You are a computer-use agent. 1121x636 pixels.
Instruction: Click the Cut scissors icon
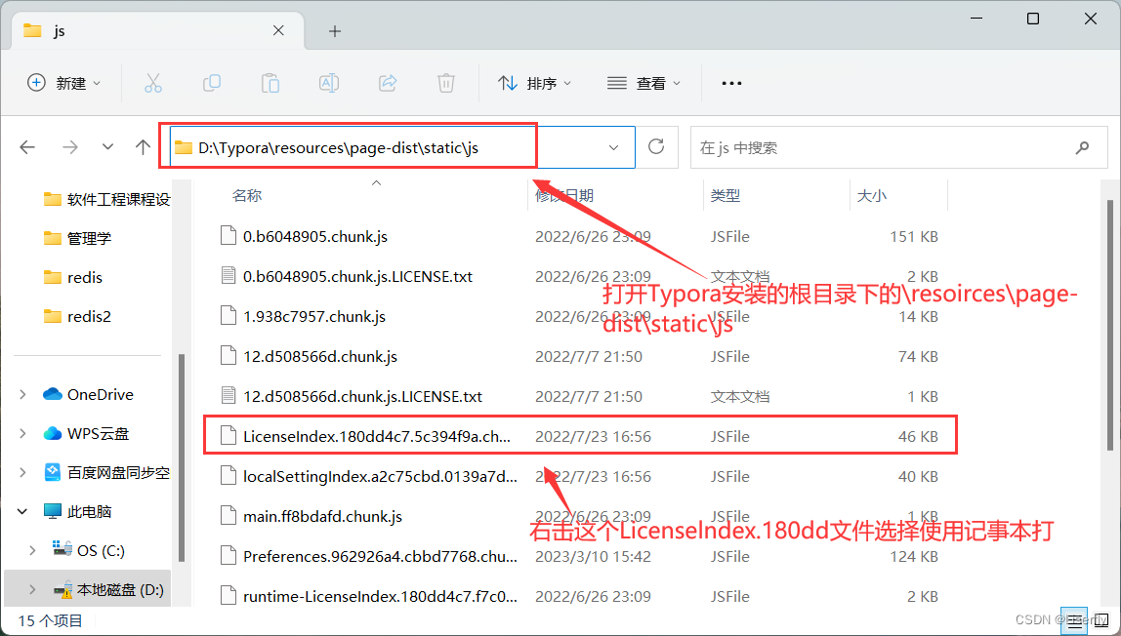(x=153, y=84)
